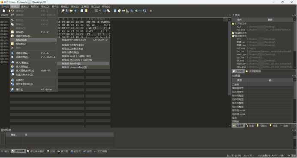Choose 插入颜色(L) Insert Color entry
The image size is (297, 158).
pyautogui.click(x=34, y=67)
